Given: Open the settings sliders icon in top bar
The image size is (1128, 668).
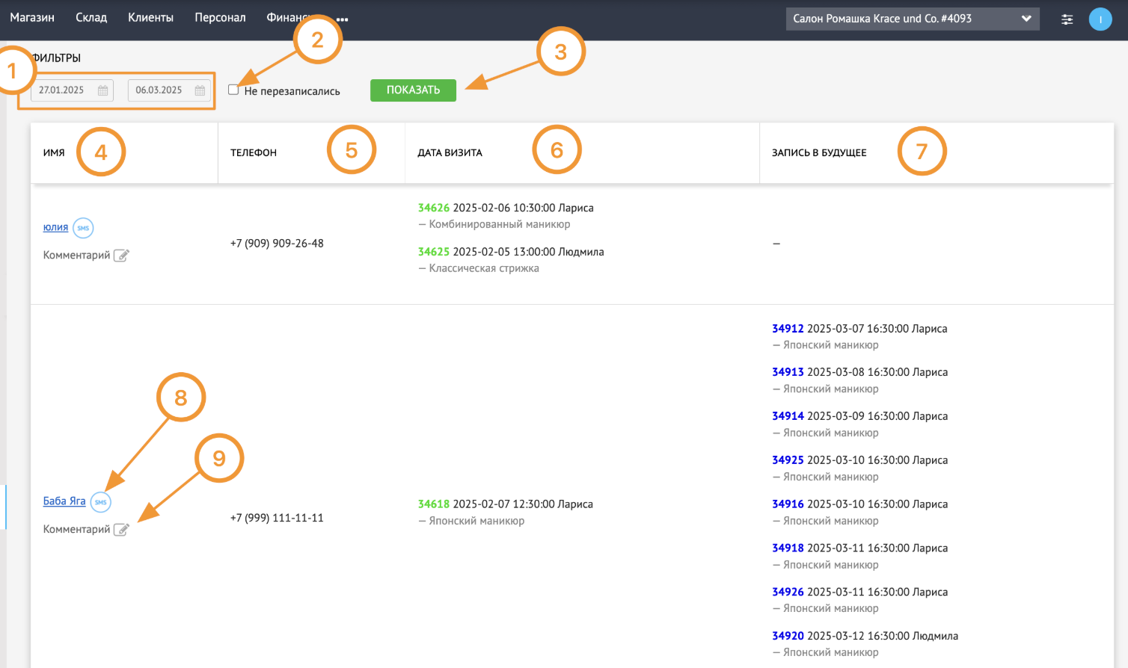Looking at the screenshot, I should (x=1067, y=19).
